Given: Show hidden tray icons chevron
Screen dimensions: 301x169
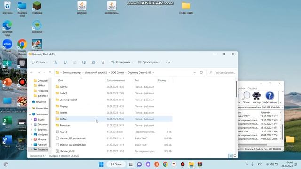Looking at the screenshot, I should [x=247, y=164].
